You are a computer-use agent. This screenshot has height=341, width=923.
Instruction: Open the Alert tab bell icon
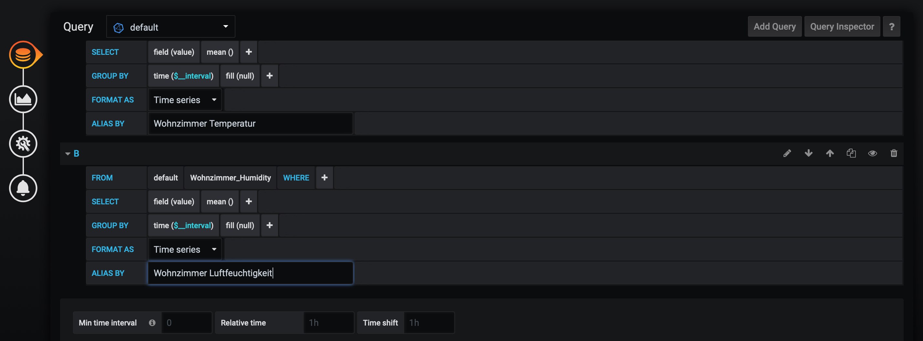tap(23, 188)
